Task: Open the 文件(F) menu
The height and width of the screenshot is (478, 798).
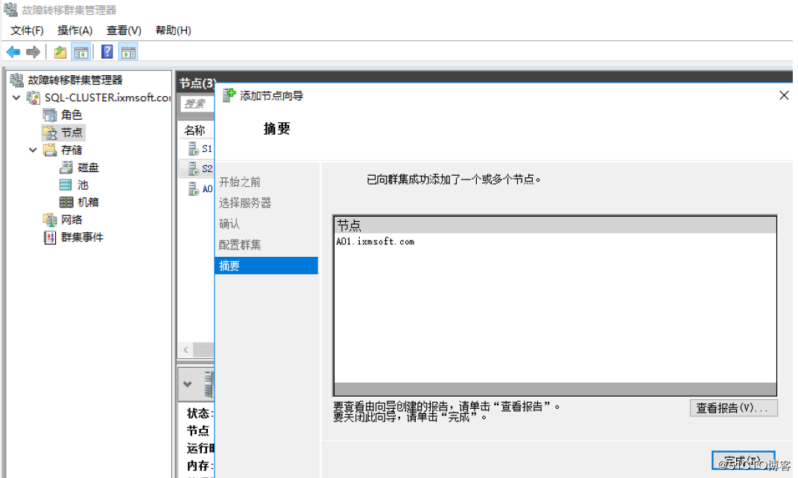Action: point(27,31)
